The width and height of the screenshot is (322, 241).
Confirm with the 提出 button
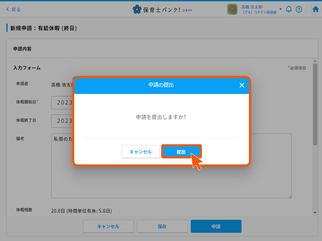tap(181, 152)
